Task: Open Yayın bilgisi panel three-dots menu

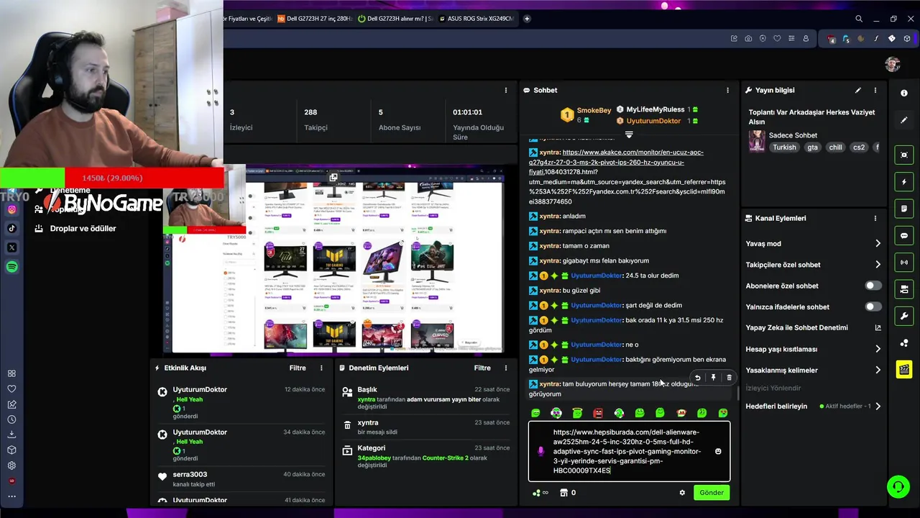Action: coord(875,90)
